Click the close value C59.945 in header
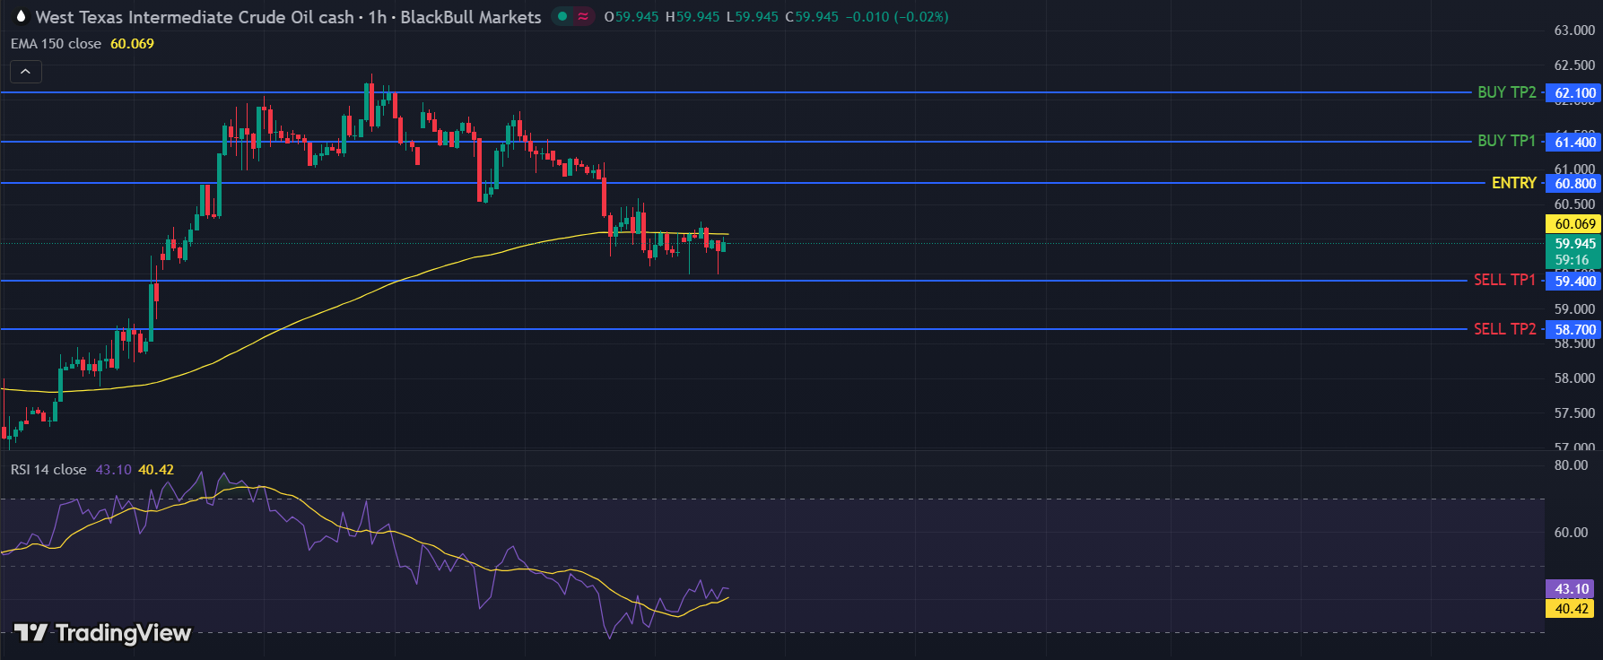This screenshot has height=660, width=1603. 812,17
